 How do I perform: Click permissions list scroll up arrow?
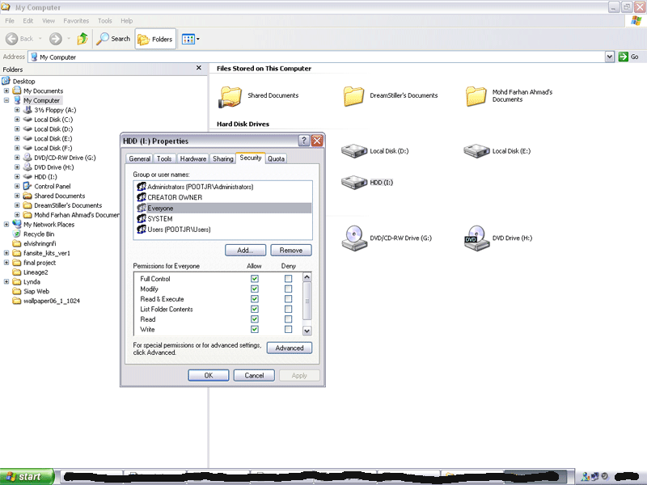(307, 276)
